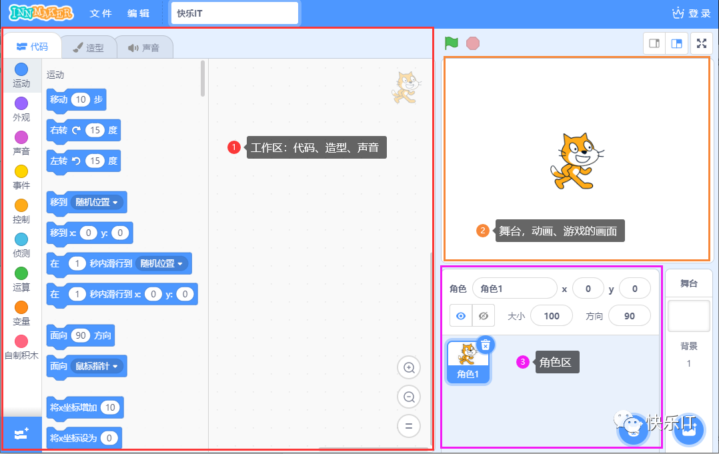Click the sprite x coordinate field

coord(588,289)
